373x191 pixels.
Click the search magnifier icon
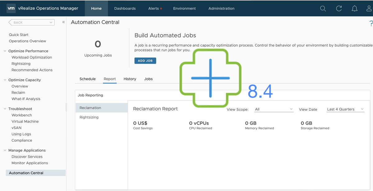323,8
